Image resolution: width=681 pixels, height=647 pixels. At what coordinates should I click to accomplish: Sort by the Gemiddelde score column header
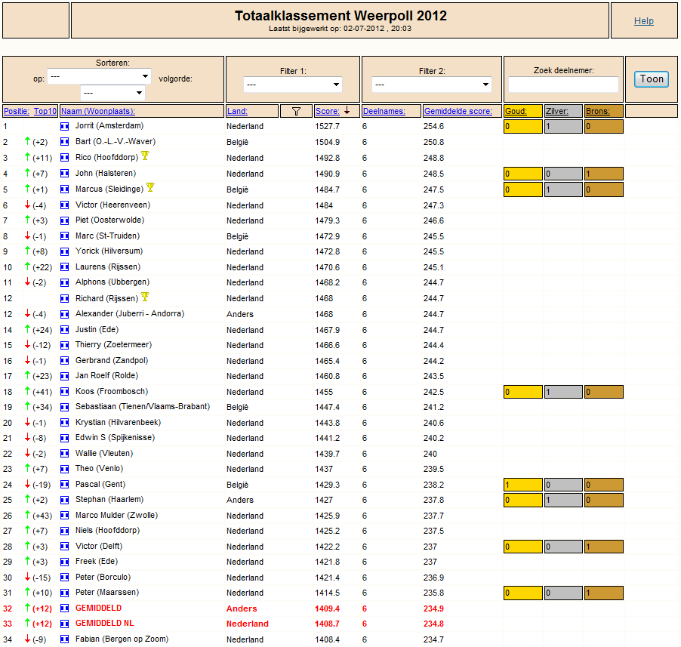(x=458, y=111)
